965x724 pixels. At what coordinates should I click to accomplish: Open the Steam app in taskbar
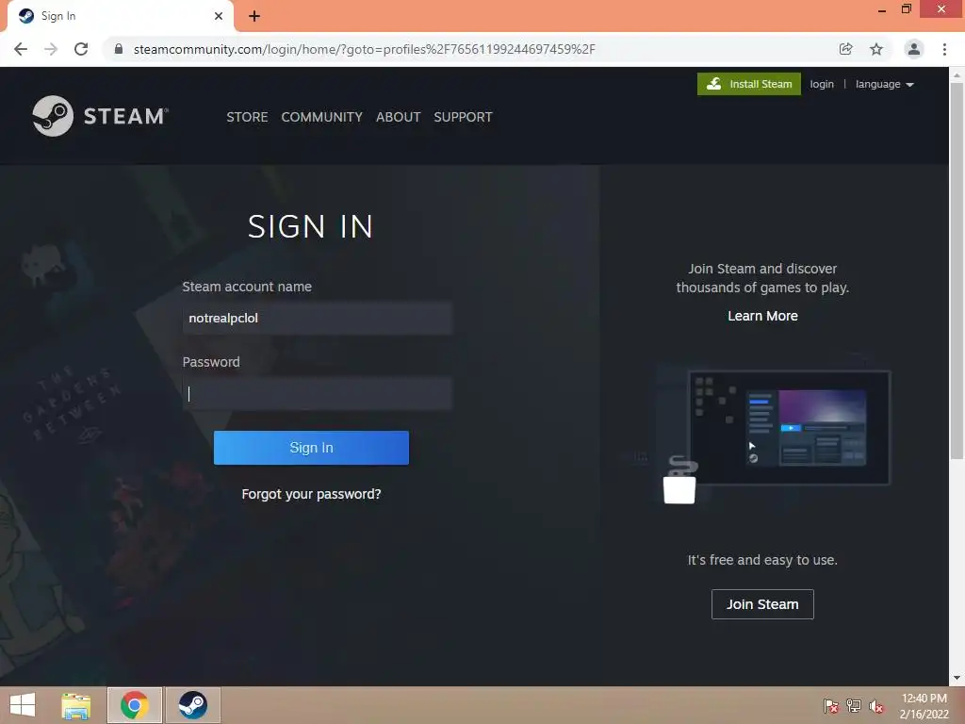[x=192, y=705]
